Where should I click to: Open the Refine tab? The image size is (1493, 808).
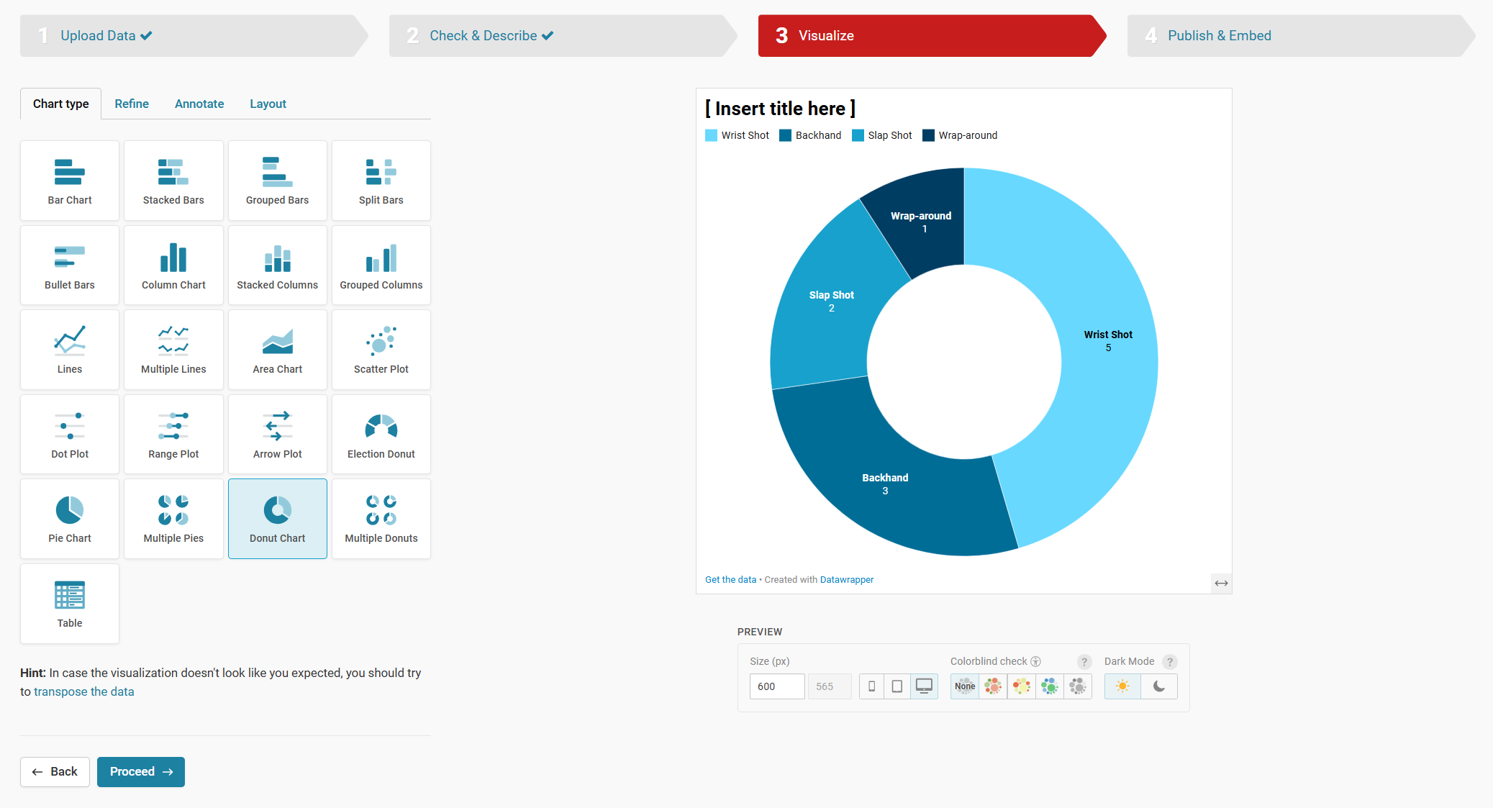pyautogui.click(x=132, y=104)
